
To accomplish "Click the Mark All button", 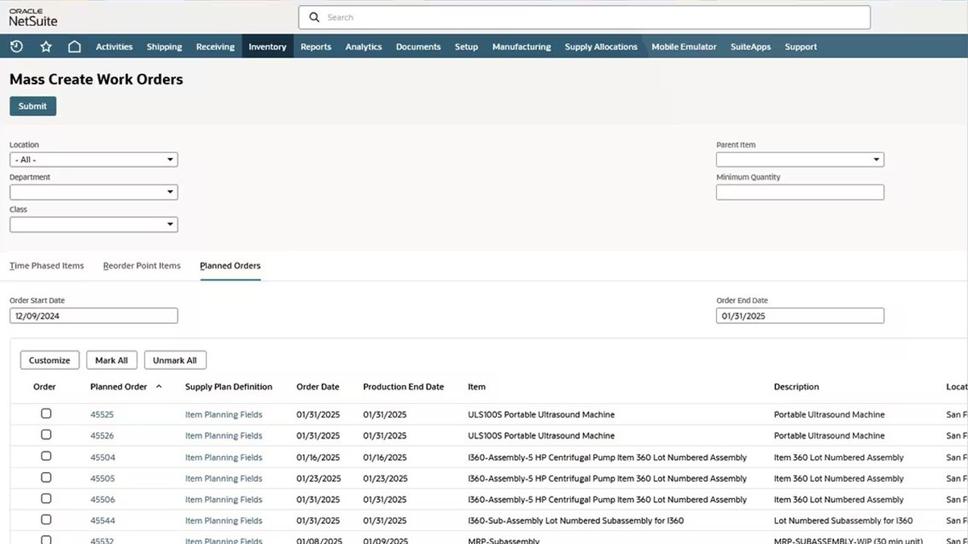I will (x=112, y=360).
